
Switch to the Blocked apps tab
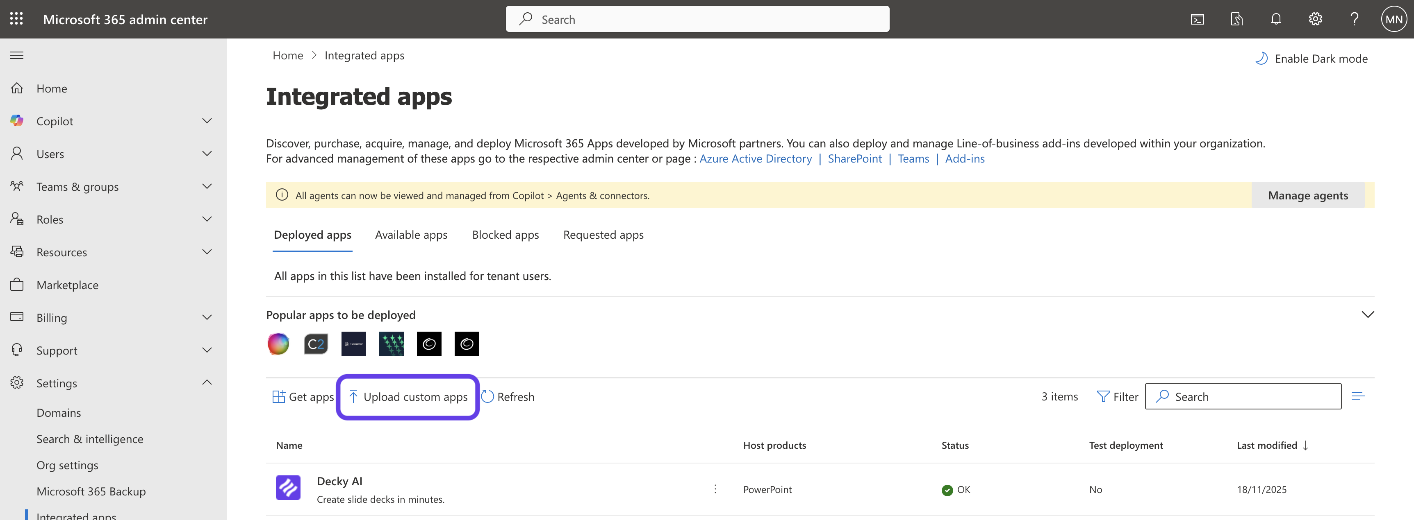505,235
